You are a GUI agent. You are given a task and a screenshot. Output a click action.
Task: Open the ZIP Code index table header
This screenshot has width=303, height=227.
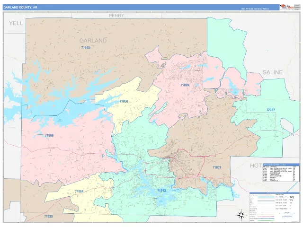point(281,165)
